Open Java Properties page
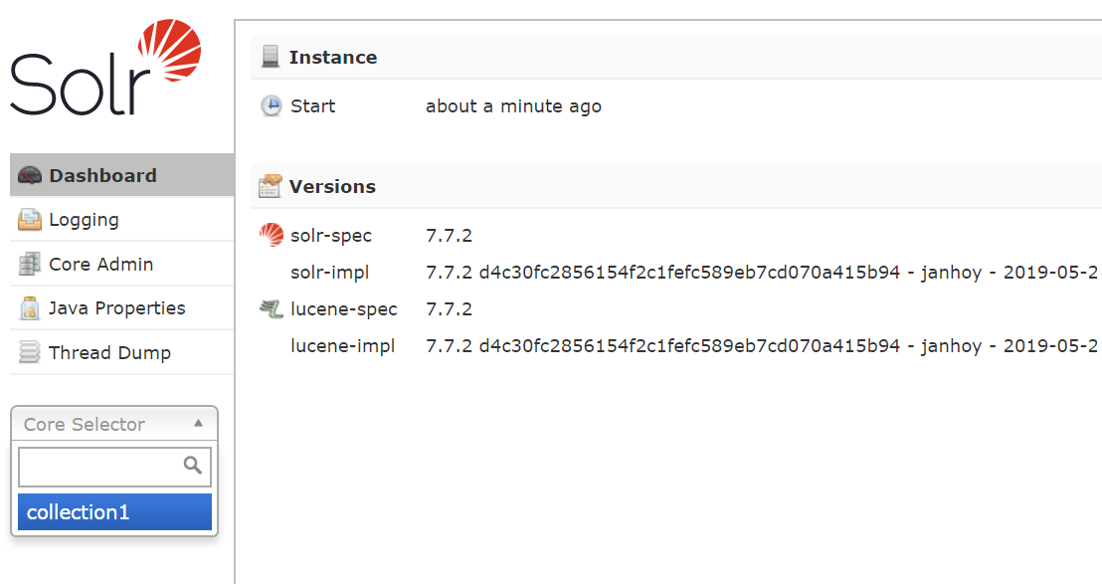 [x=116, y=308]
